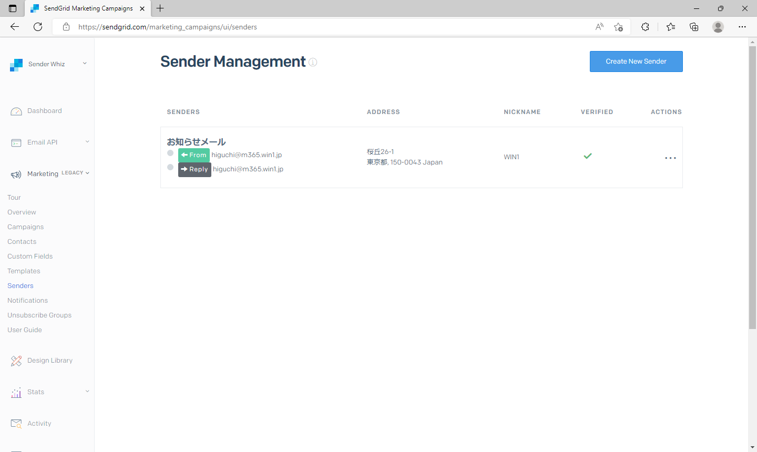This screenshot has width=757, height=452.
Task: Refresh the page with reload icon
Action: coord(38,27)
